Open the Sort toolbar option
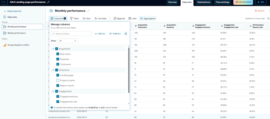 [86, 18]
